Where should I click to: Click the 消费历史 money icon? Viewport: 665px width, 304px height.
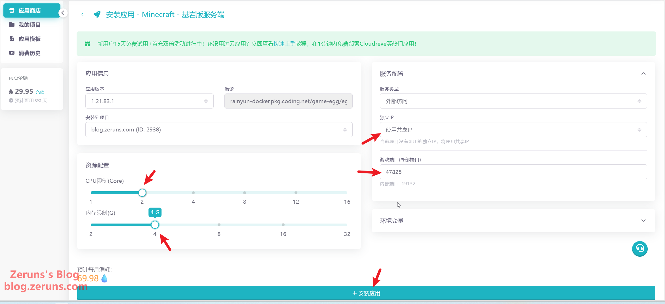click(12, 53)
